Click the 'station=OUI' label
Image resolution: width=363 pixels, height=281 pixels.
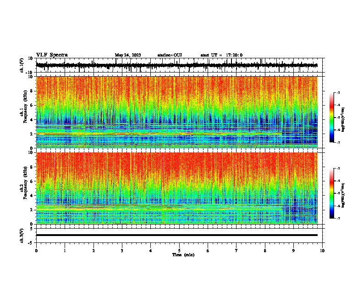[x=170, y=55]
